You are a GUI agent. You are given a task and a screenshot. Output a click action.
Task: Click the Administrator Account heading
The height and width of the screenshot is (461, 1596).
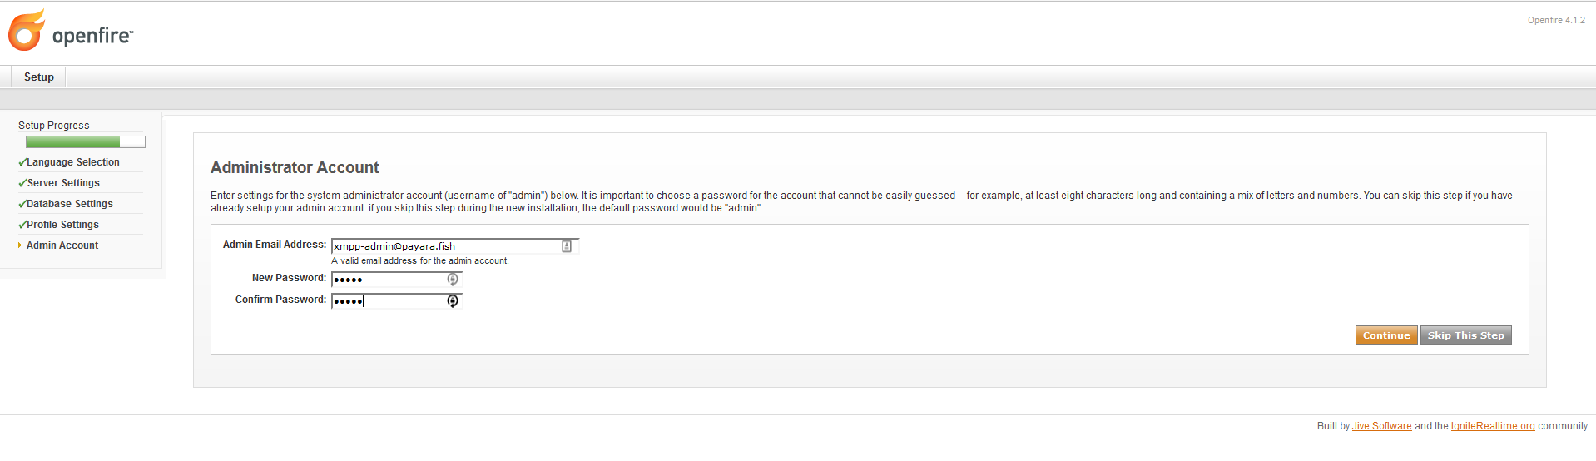pos(295,168)
